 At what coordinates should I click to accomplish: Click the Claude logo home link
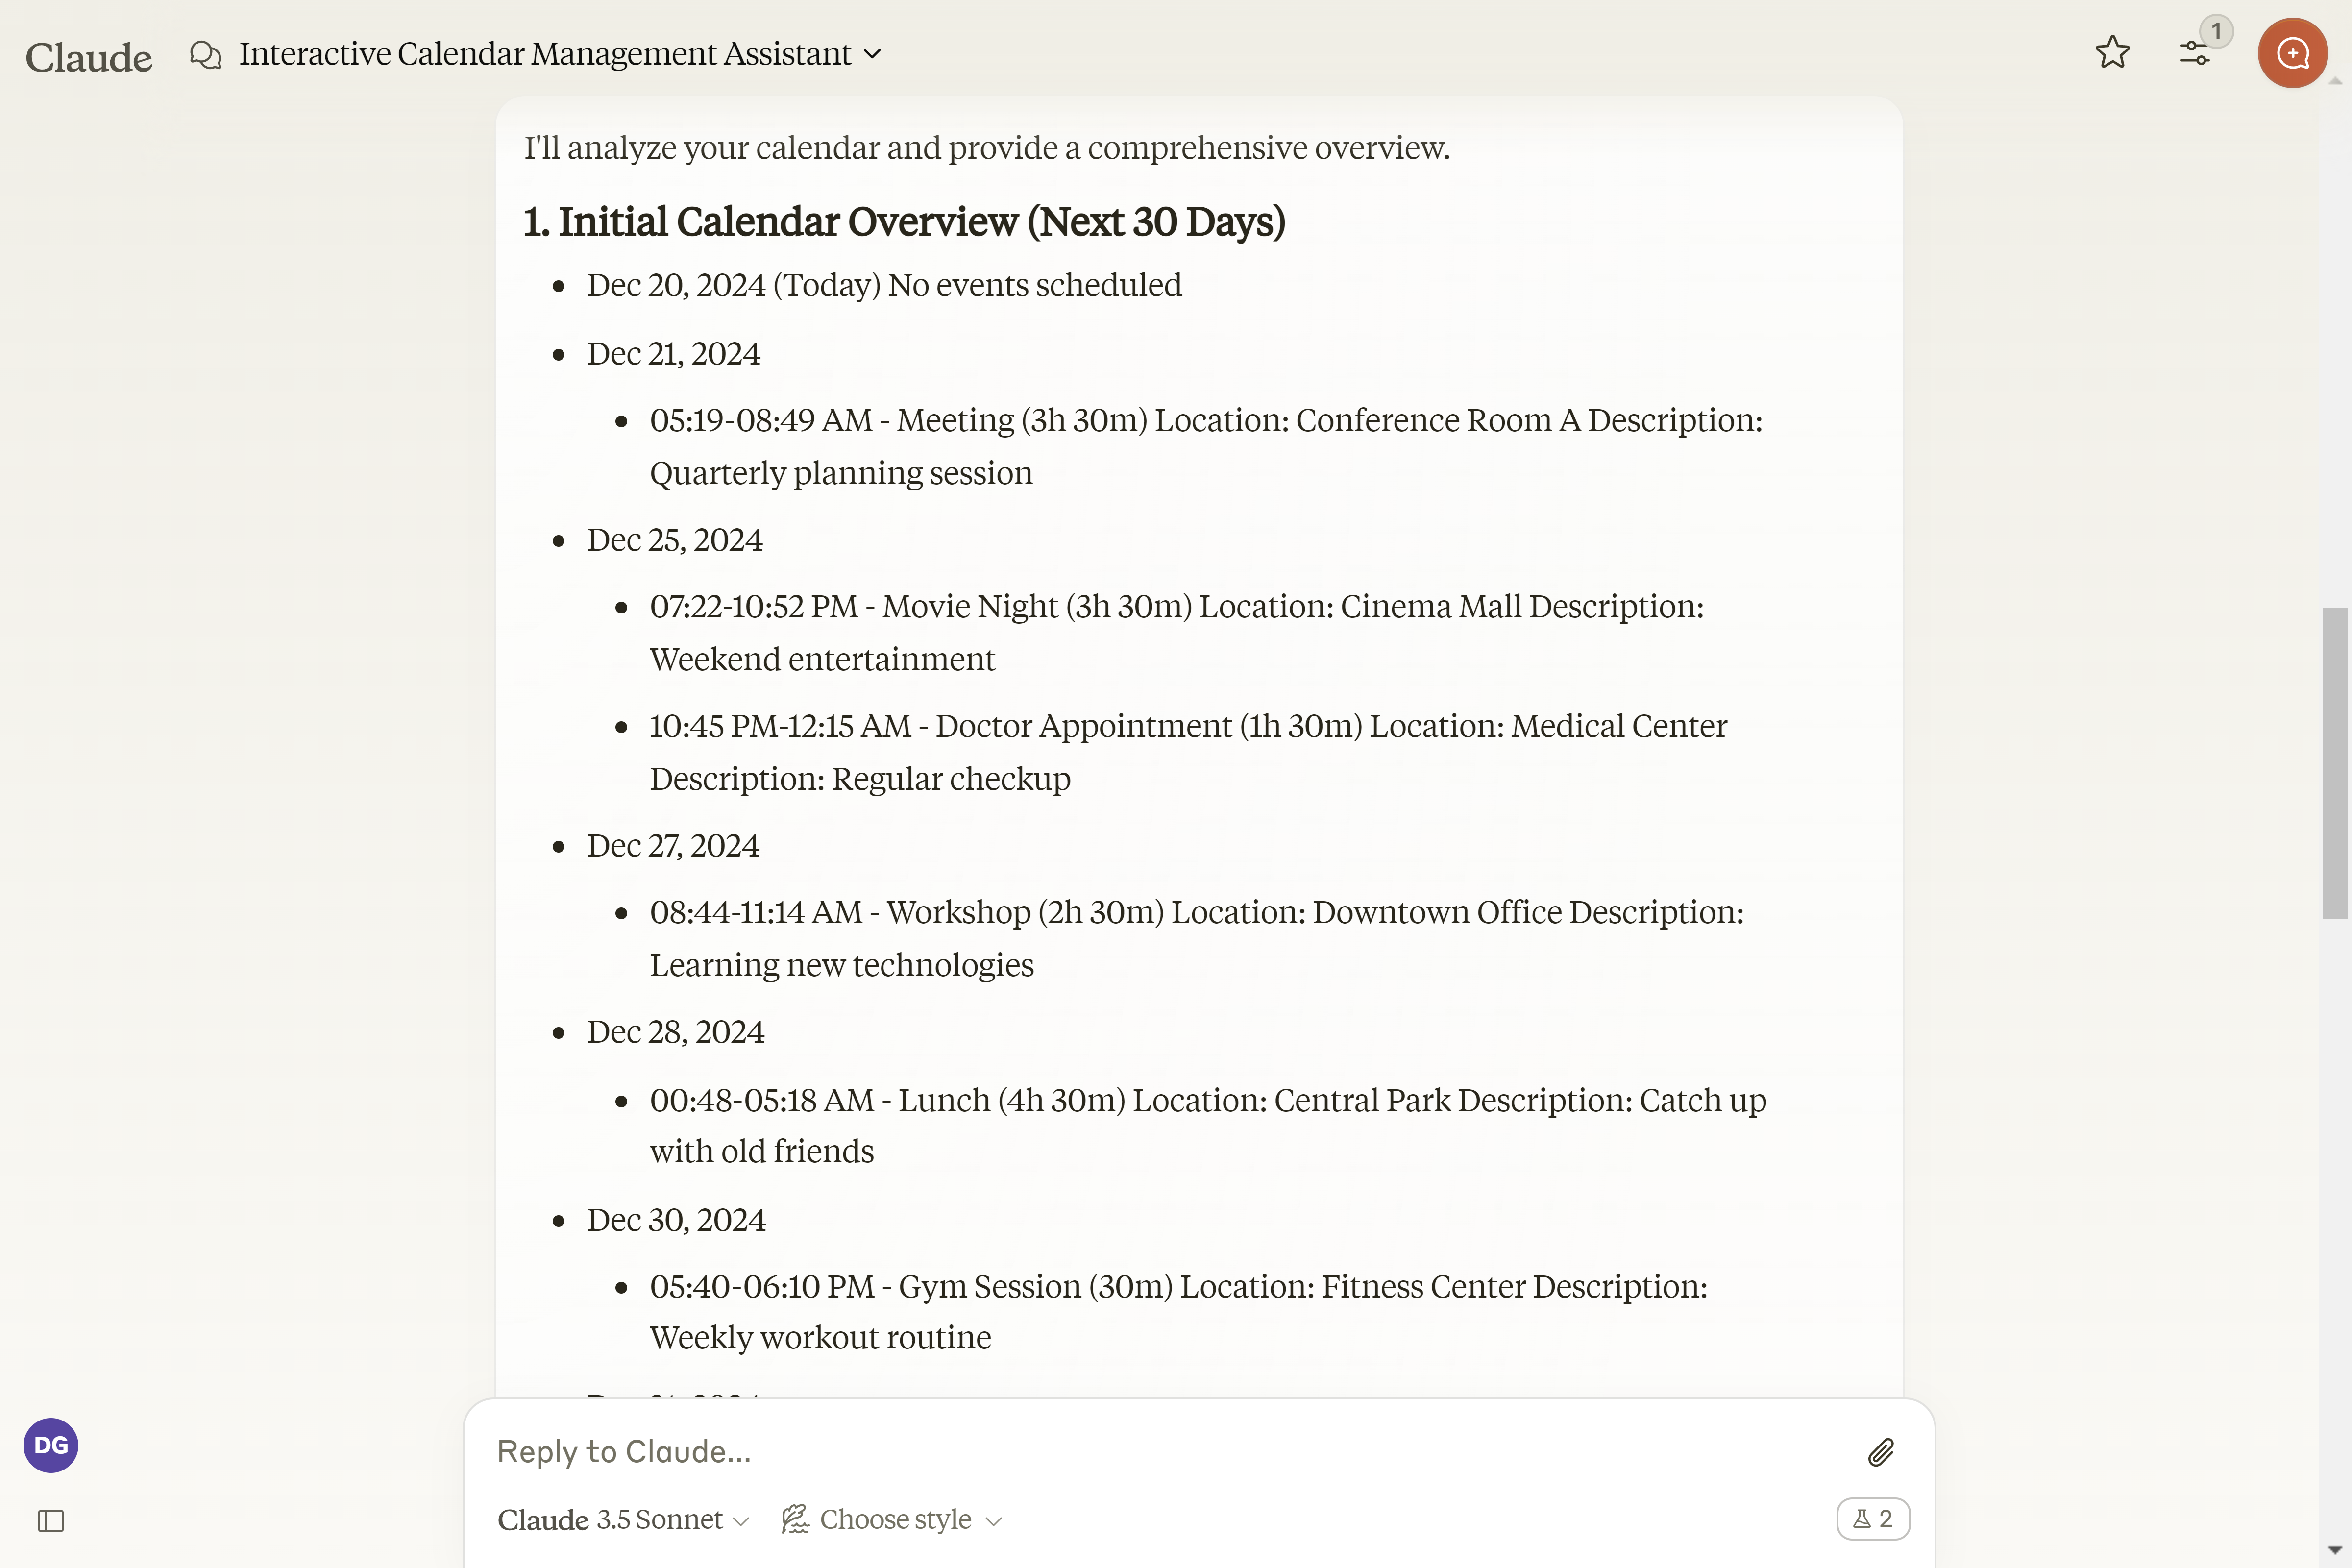coord(89,57)
